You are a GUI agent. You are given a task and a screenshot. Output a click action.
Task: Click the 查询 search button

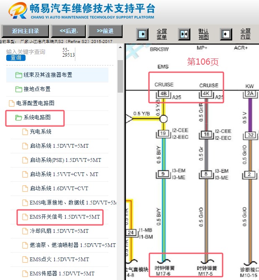pyautogui.click(x=16, y=58)
